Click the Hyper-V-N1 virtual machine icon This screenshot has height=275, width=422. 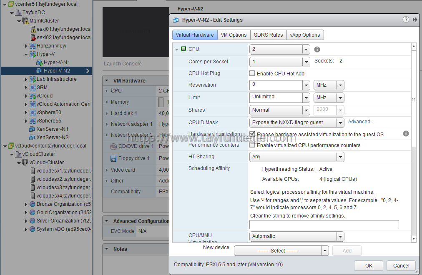coord(40,62)
